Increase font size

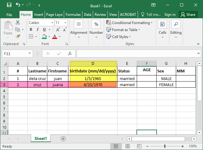58,30
